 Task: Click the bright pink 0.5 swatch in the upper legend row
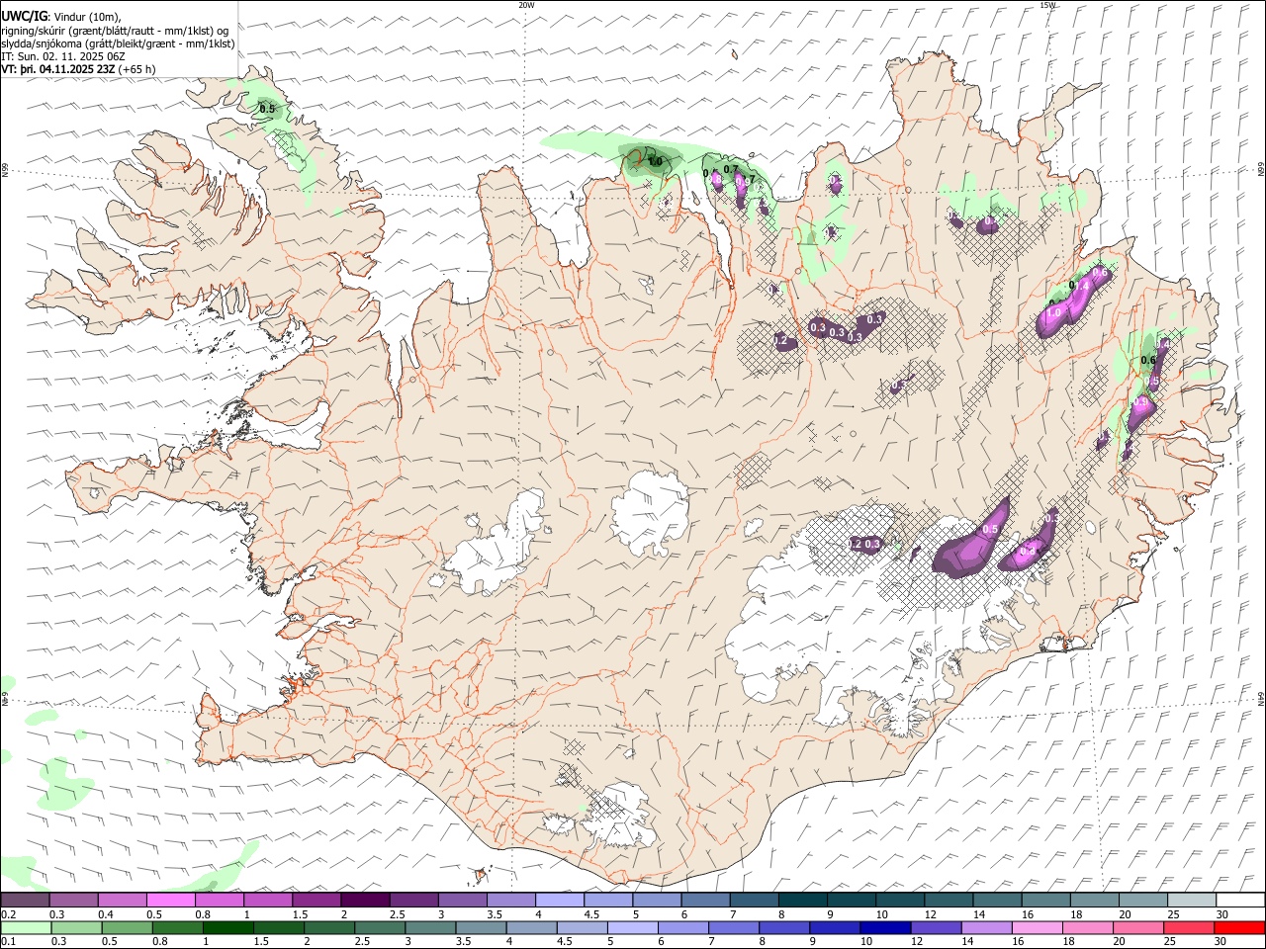point(170,900)
